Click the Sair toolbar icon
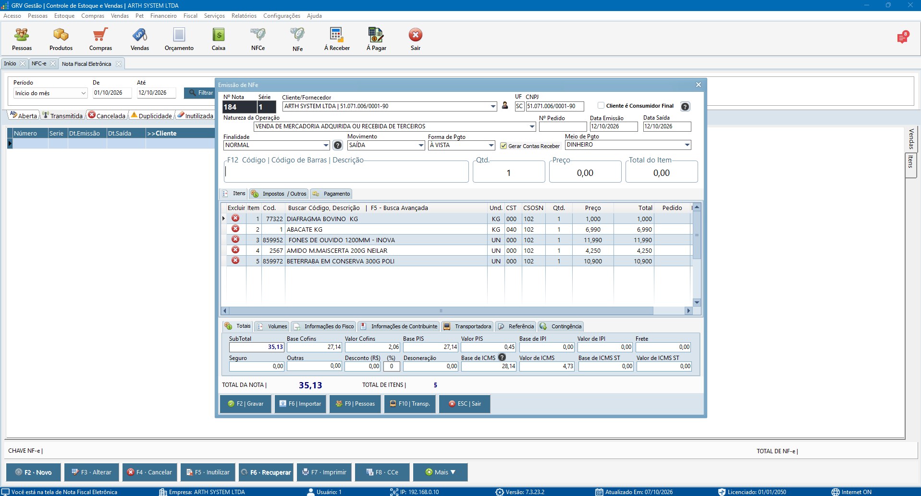This screenshot has width=921, height=496. [416, 39]
